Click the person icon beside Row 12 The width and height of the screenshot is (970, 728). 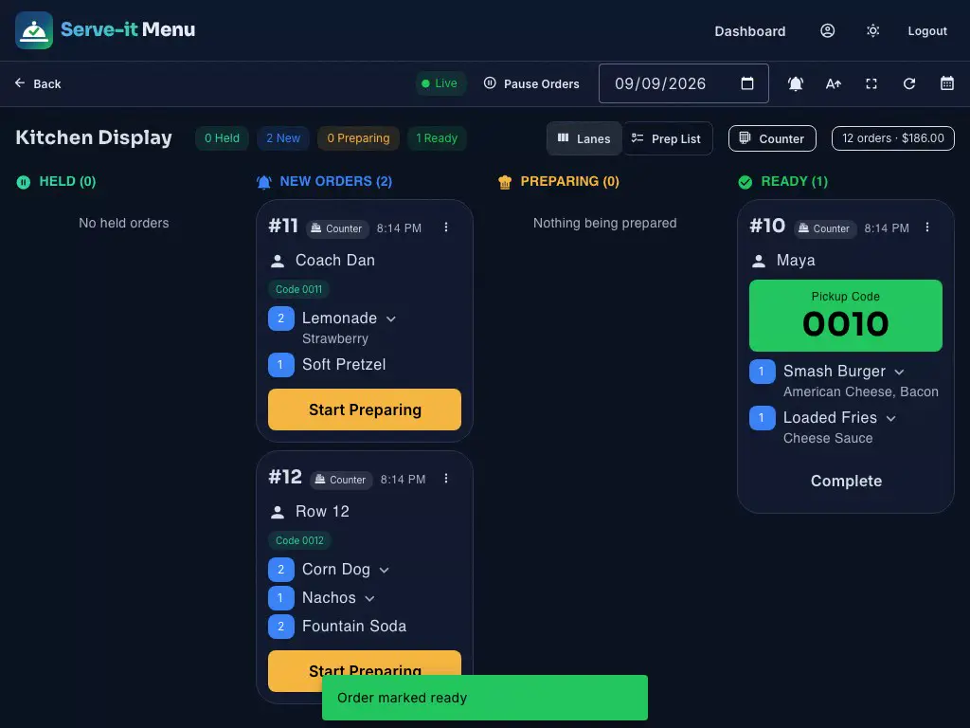278,513
